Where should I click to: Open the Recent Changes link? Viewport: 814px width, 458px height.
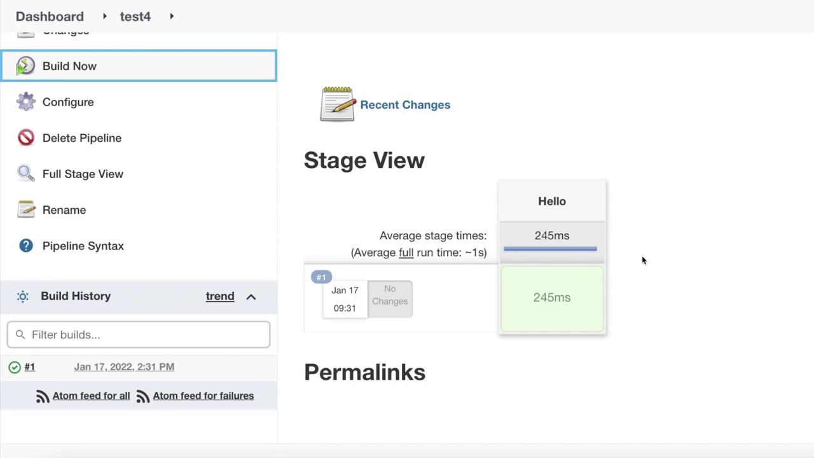coord(405,105)
